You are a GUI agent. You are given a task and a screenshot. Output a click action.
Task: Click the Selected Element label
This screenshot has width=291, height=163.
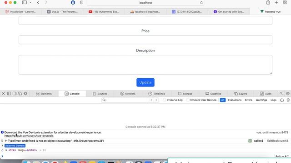tap(15, 146)
